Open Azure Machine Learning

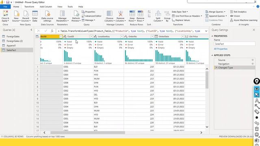pyautogui.click(x=244, y=20)
